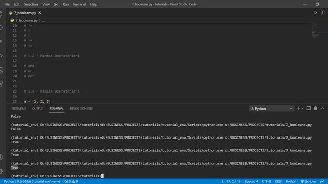Image resolution: width=328 pixels, height=184 pixels.
Task: Create a new terminal with the plus icon
Action: pyautogui.click(x=298, y=108)
